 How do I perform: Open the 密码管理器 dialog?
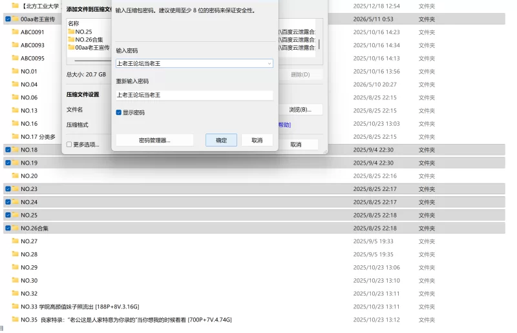click(154, 140)
